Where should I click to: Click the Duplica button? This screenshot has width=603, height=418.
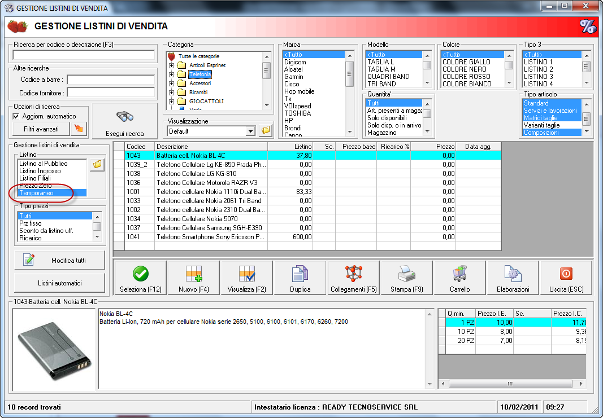coord(300,278)
